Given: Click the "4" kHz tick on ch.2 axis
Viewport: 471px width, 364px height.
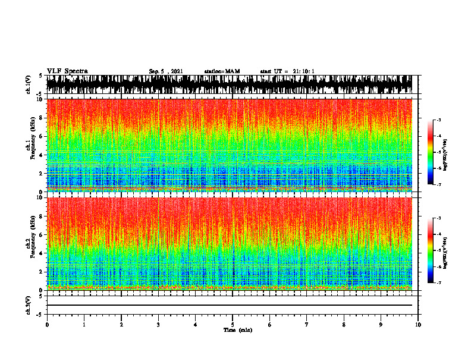Looking at the screenshot, I should click(x=41, y=253).
